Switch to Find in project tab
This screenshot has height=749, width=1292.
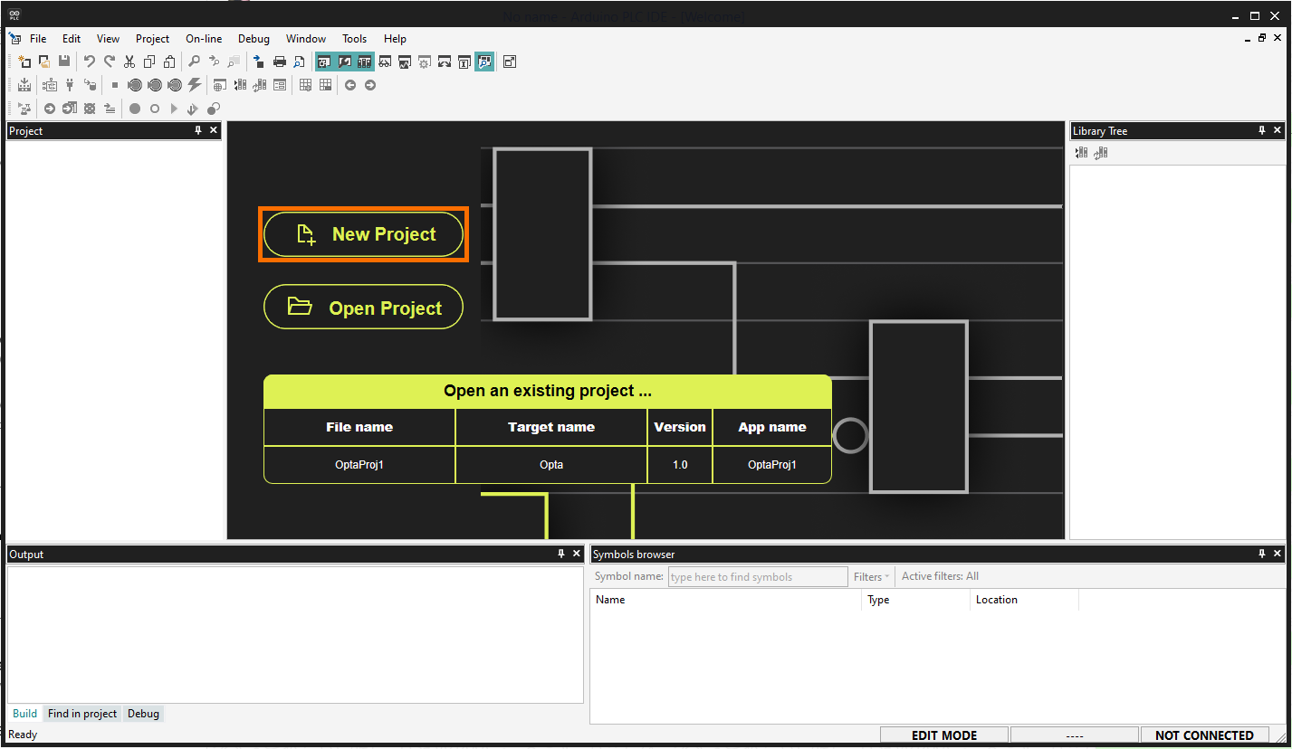click(82, 714)
